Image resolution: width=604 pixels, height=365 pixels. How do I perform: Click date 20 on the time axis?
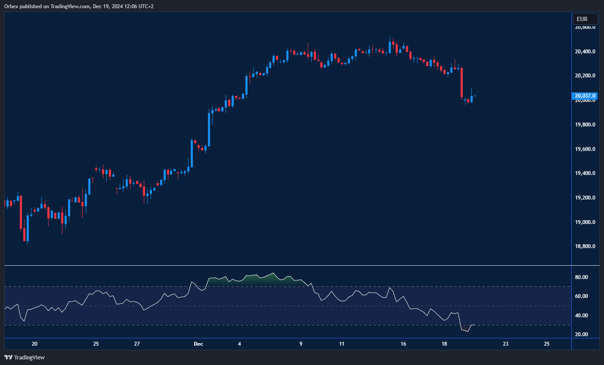click(x=34, y=344)
